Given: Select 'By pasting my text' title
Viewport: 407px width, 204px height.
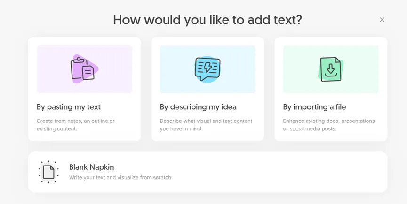Looking at the screenshot, I should point(69,107).
